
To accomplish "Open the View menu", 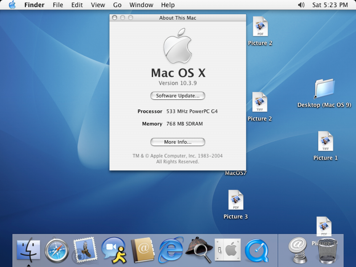I will click(98, 5).
